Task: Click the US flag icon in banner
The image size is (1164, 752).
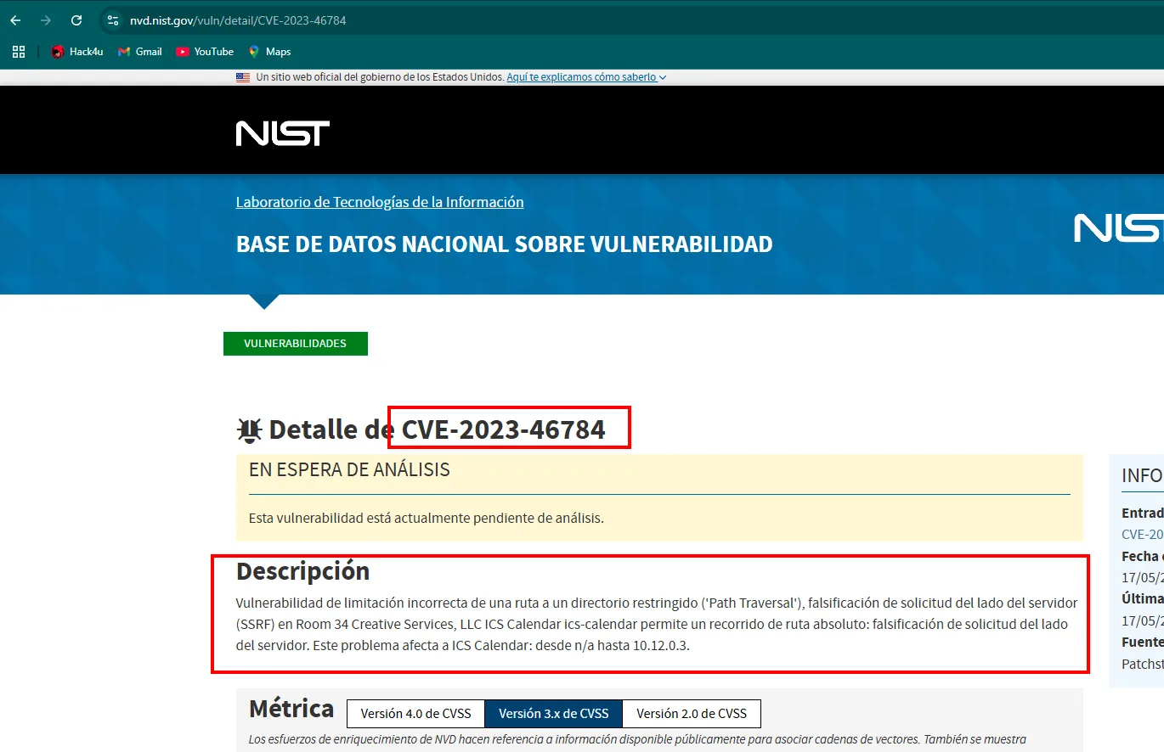Action: coord(243,77)
